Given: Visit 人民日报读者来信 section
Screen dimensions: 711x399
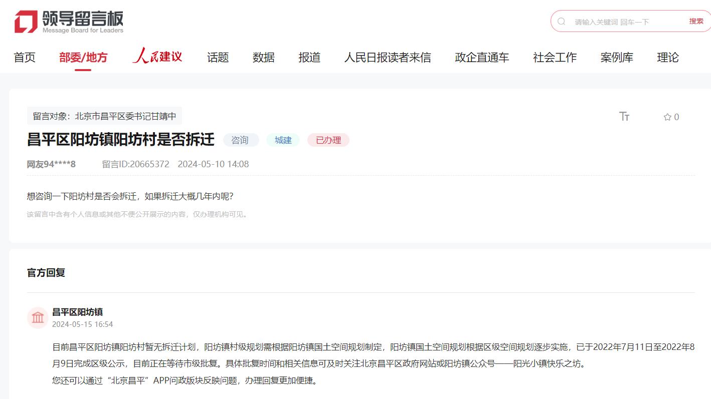Looking at the screenshot, I should click(x=387, y=58).
